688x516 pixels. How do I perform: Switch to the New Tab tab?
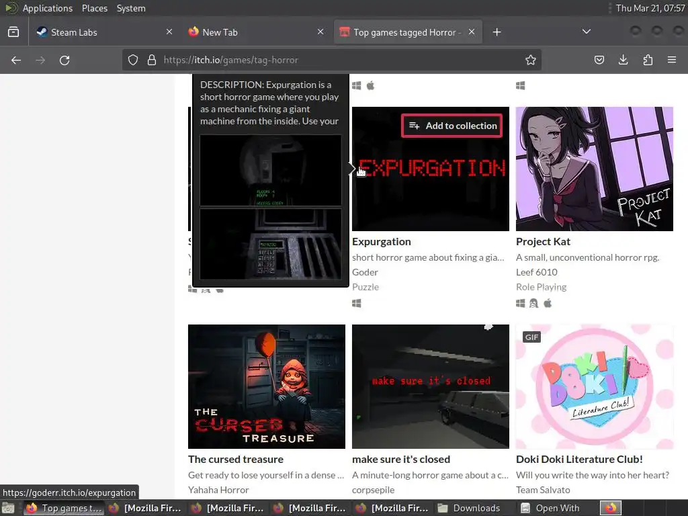256,32
